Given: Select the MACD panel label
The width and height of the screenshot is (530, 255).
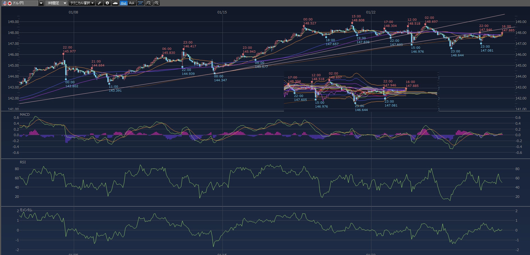Looking at the screenshot, I should tap(25, 114).
